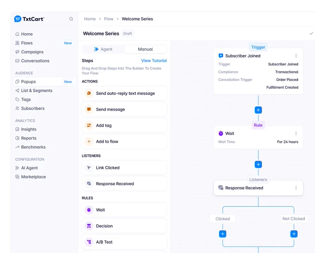The width and height of the screenshot is (315, 253).
Task: Switch to the Manual tab
Action: (145, 49)
